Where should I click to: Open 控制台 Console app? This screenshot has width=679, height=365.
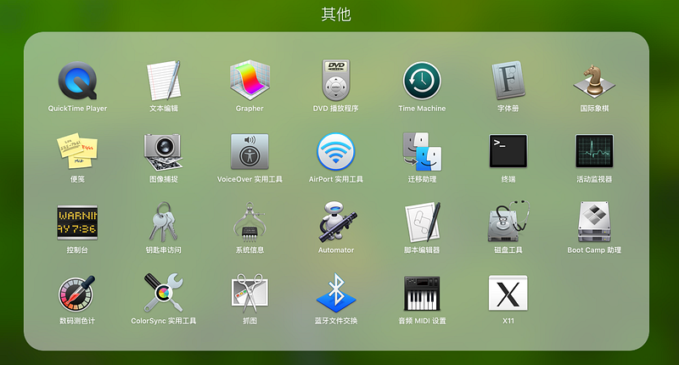77,222
